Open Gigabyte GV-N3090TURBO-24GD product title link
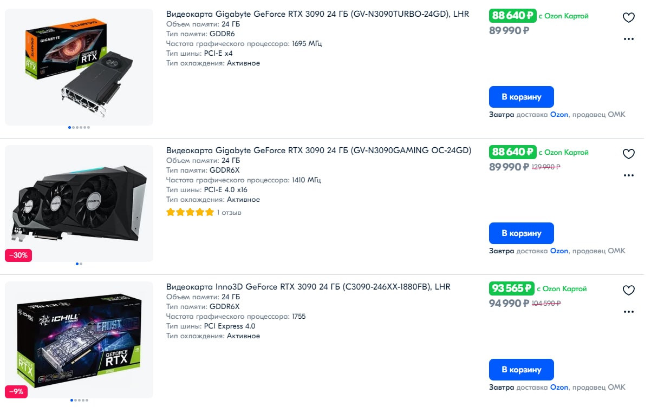 pyautogui.click(x=317, y=14)
